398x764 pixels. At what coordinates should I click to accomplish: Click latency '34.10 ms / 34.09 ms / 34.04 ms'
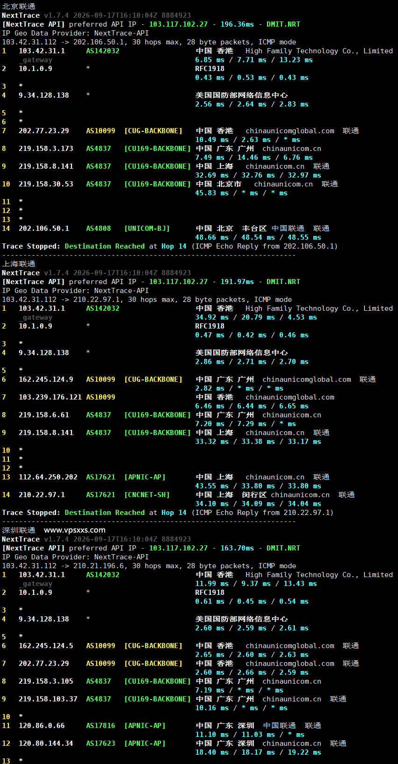[258, 504]
